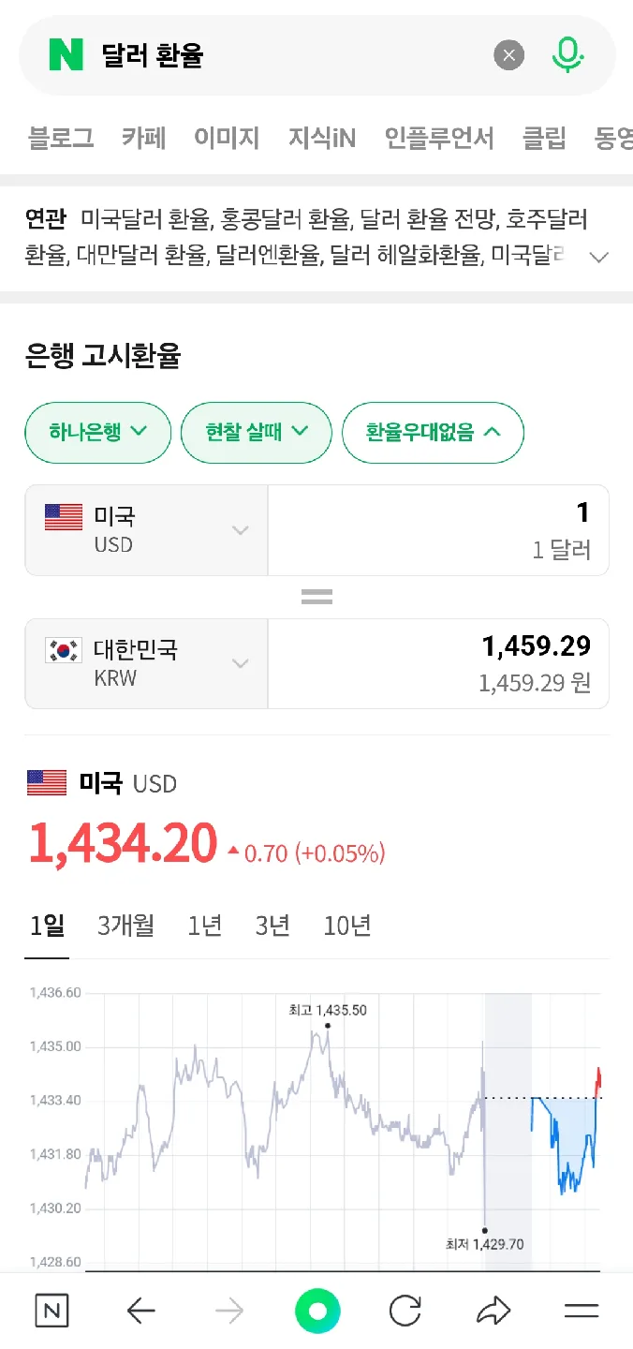The width and height of the screenshot is (633, 1349).
Task: Clear the search text with X button
Action: [508, 56]
